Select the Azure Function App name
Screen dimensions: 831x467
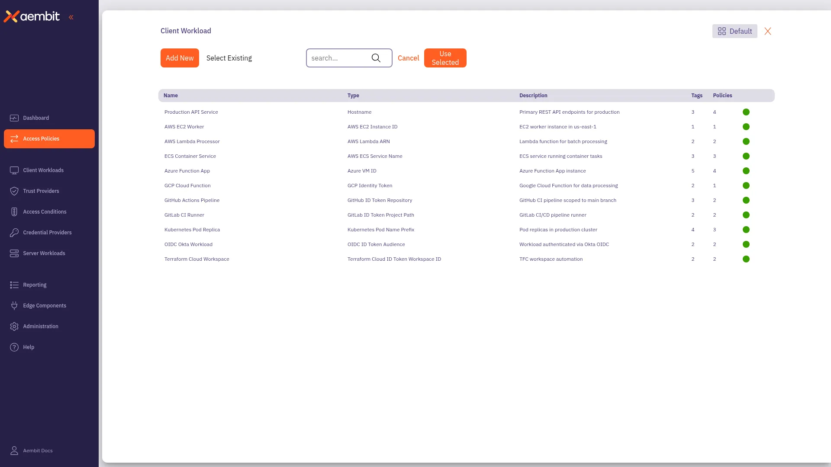pos(187,171)
